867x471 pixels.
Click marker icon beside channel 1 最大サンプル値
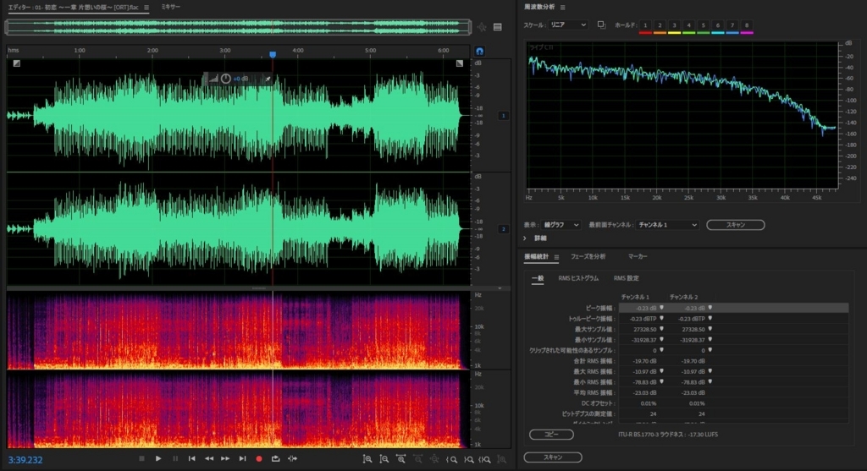(661, 329)
